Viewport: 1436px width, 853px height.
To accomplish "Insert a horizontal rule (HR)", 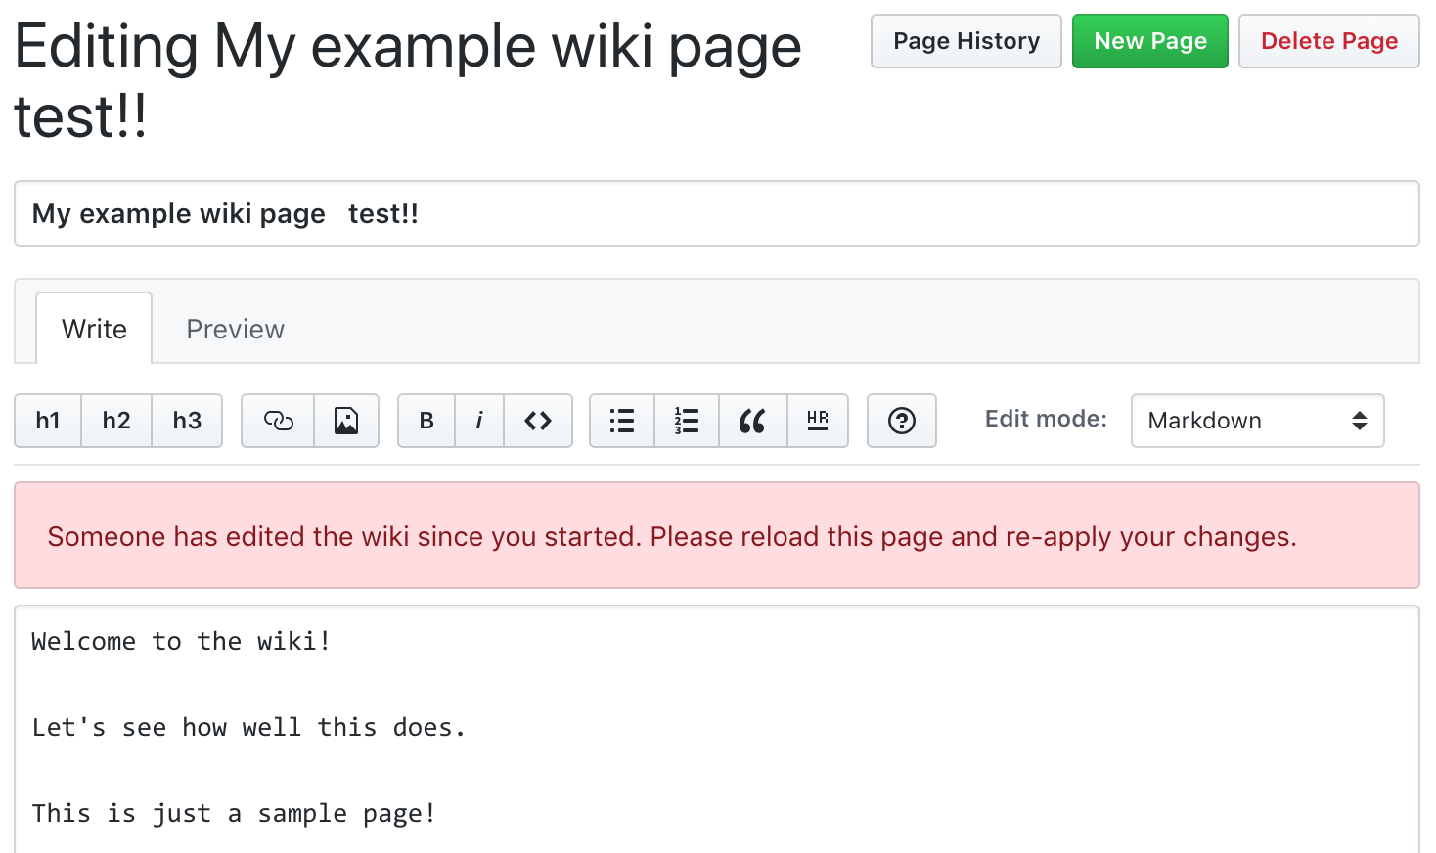I will point(818,421).
